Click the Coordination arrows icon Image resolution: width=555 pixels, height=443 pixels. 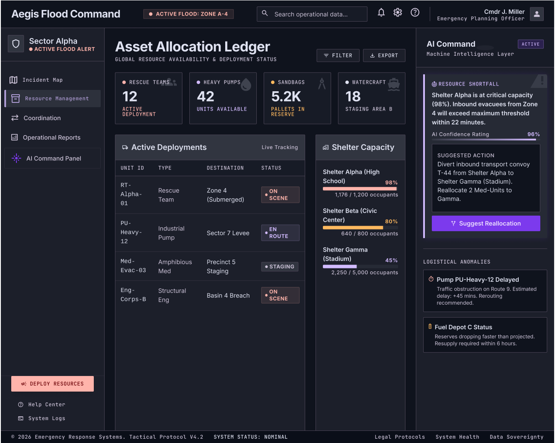[15, 118]
